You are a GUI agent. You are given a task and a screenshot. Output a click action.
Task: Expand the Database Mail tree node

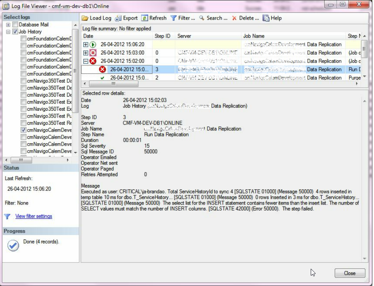coord(8,25)
